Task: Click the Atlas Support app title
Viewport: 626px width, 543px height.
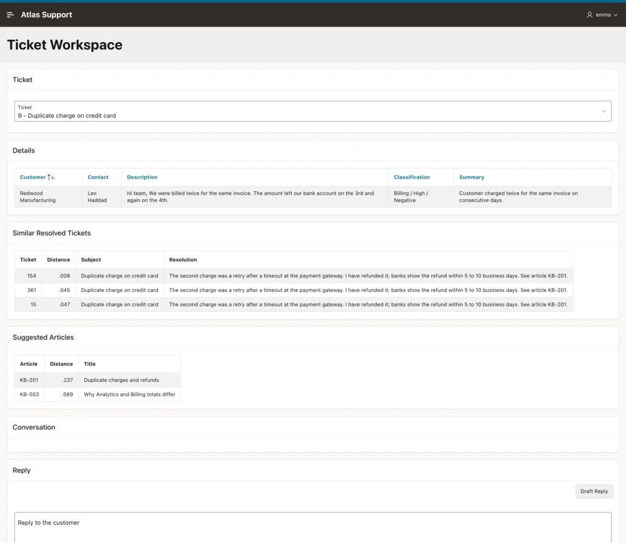Action: (x=46, y=15)
